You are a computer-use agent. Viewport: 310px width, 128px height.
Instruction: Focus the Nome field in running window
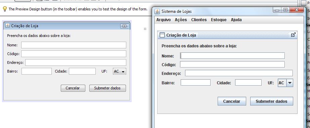click(232, 56)
